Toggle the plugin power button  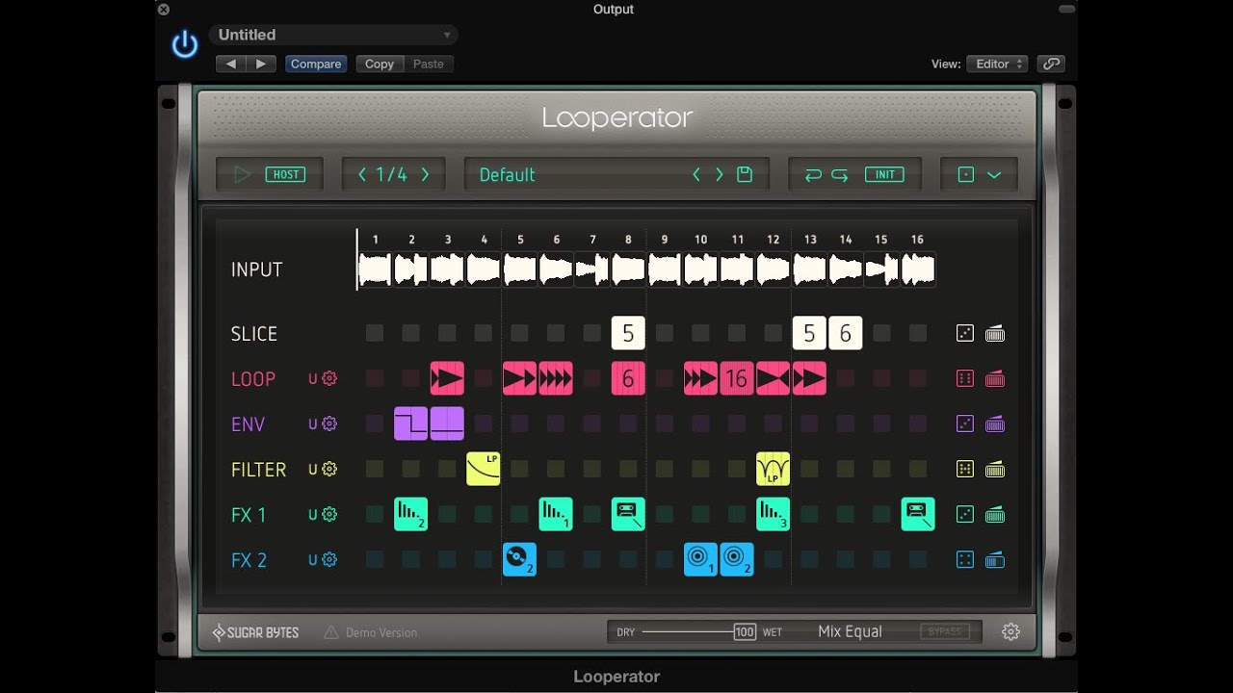click(x=184, y=44)
